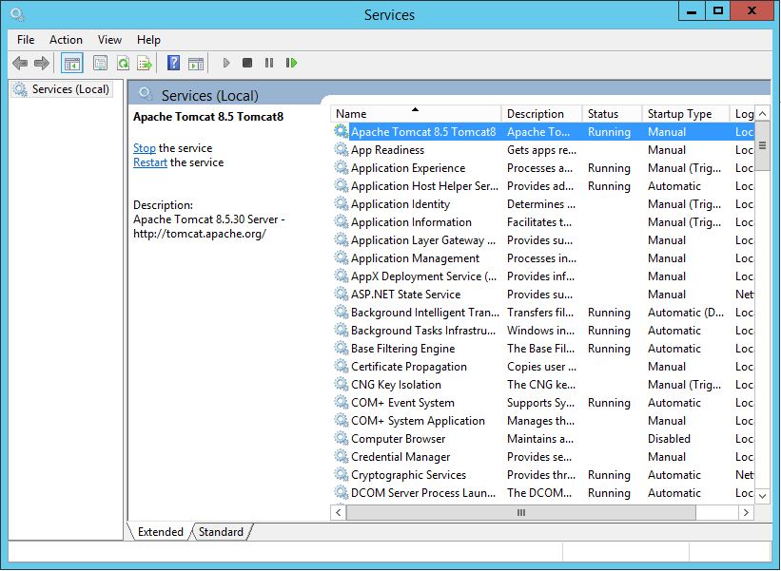Select the Background Tasks Infrastru... row
Viewport: 781px width, 571px height.
[543, 331]
